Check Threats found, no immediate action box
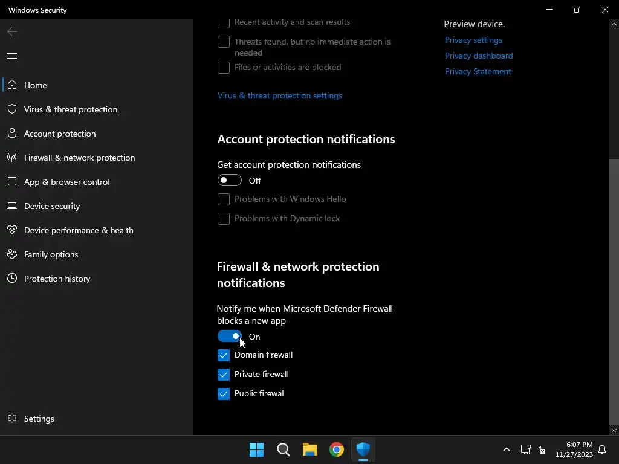 [x=224, y=42]
